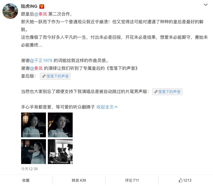
Task: Click link icon on 男声版 song chip
Action: [156, 92]
